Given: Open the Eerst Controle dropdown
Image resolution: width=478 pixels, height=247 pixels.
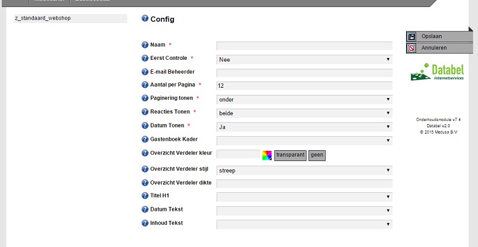Looking at the screenshot, I should click(x=304, y=59).
